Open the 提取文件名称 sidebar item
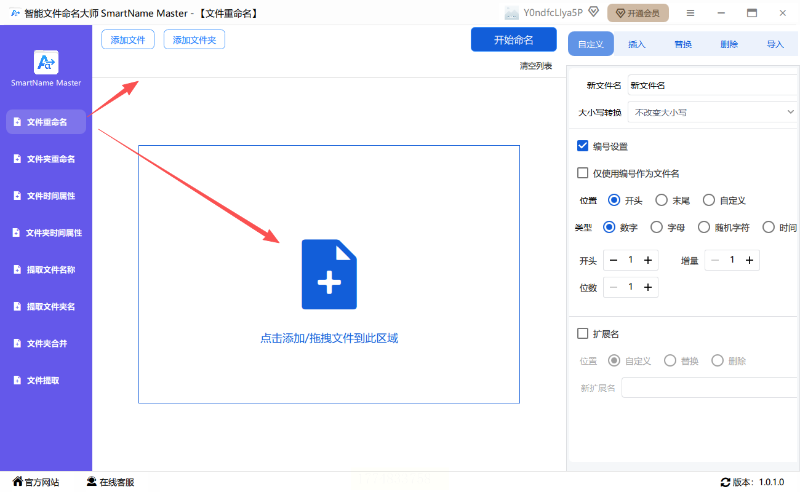This screenshot has height=492, width=800. pos(46,269)
